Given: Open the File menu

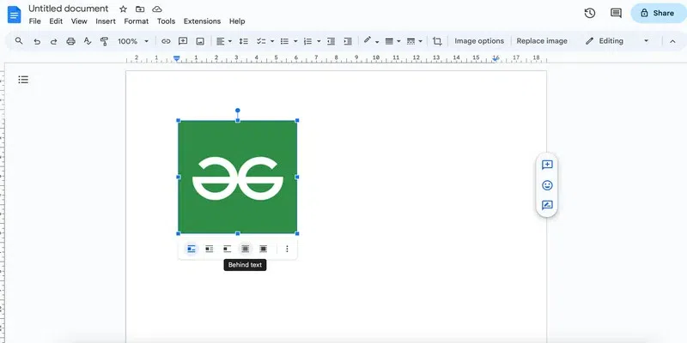Looking at the screenshot, I should pyautogui.click(x=34, y=21).
